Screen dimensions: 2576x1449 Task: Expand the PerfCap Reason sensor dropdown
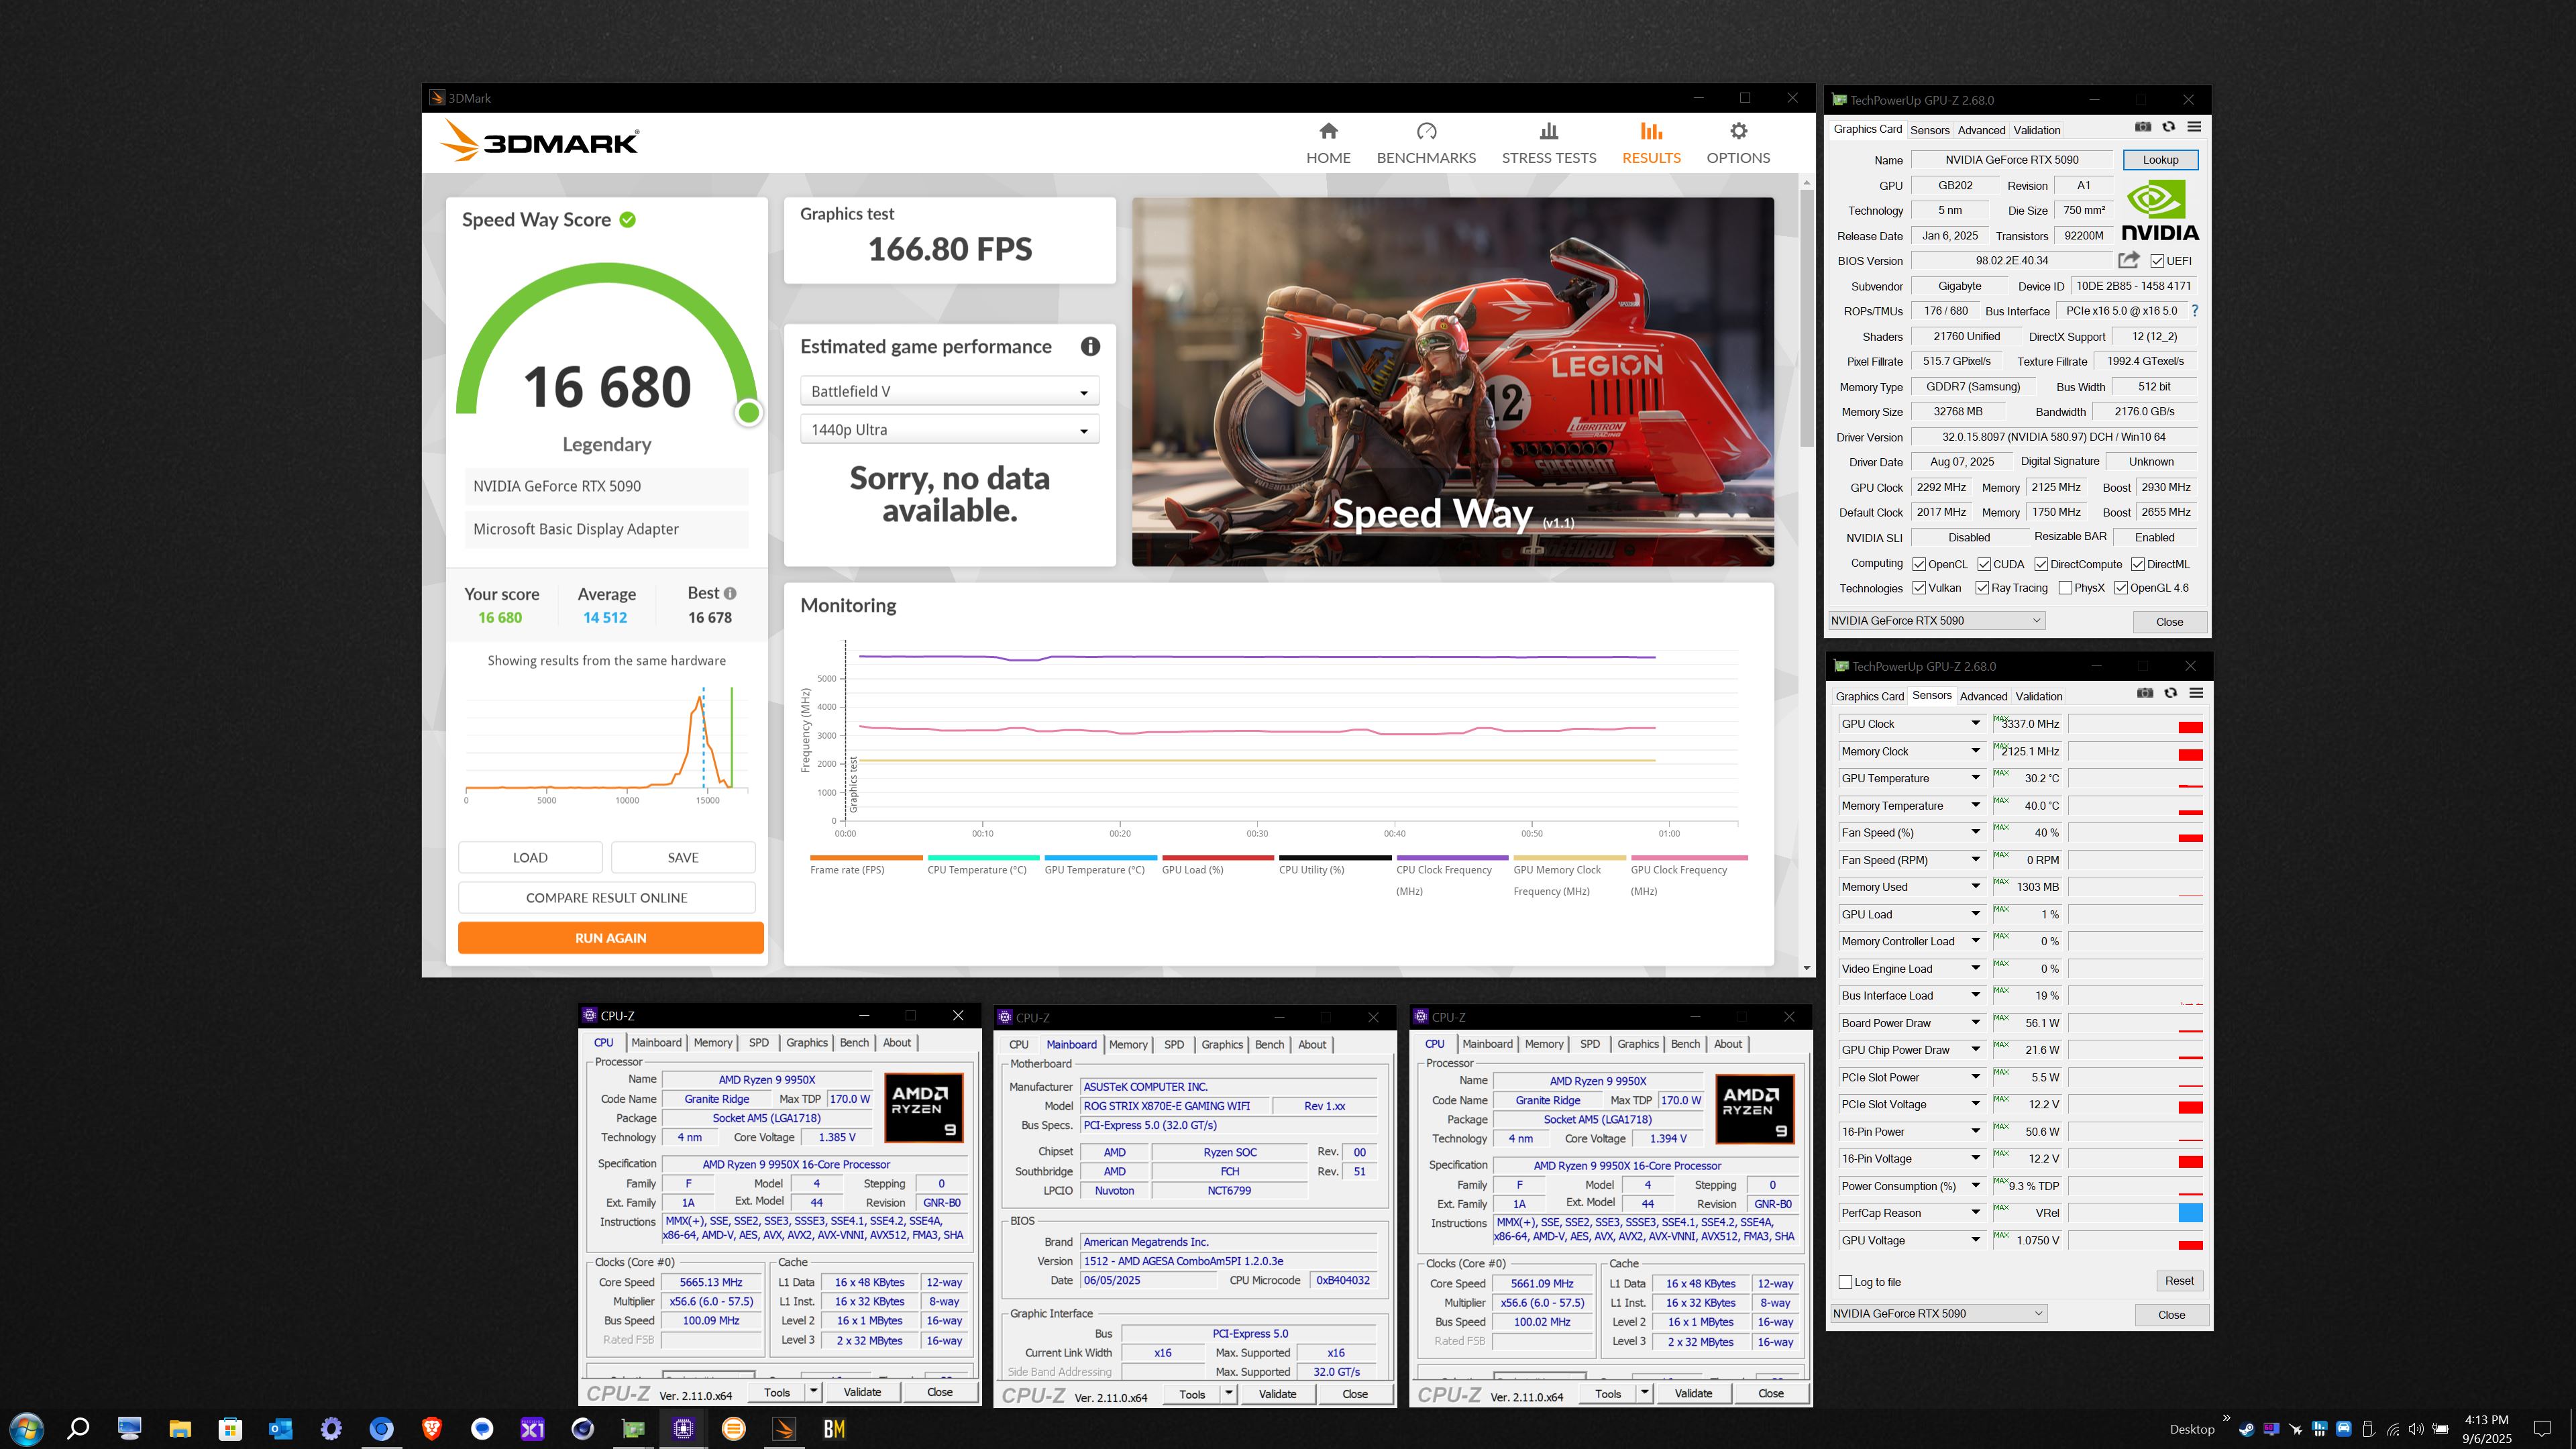tap(1975, 1213)
